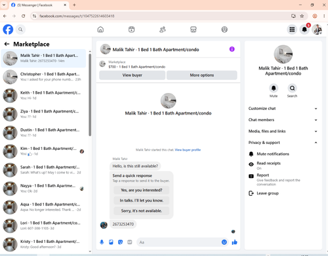Click the View buyer profile link

click(x=188, y=150)
